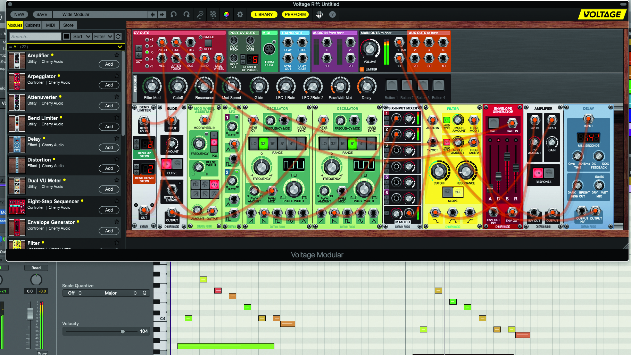The image size is (631, 355).
Task: Open the zoom magnifier tool
Action: pyautogui.click(x=200, y=14)
